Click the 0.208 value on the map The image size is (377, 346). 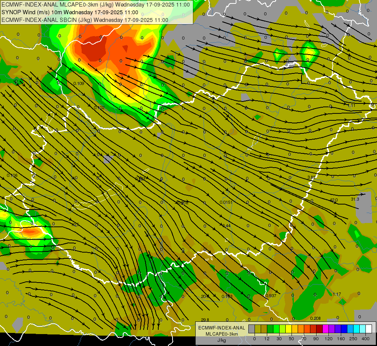tap(315, 318)
